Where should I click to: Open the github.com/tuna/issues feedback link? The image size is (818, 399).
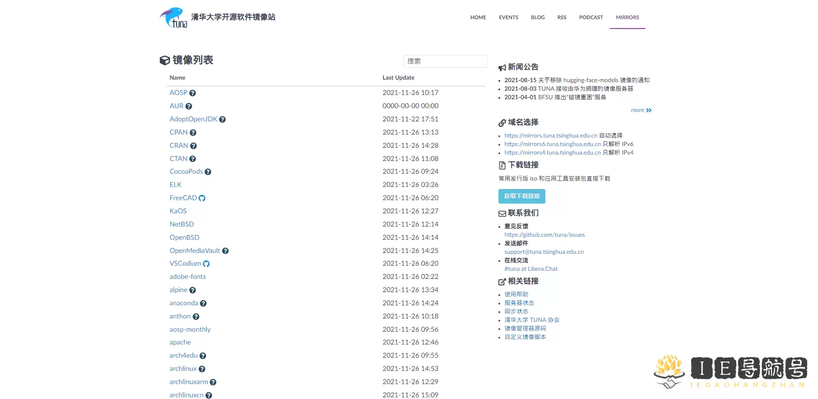pyautogui.click(x=544, y=235)
